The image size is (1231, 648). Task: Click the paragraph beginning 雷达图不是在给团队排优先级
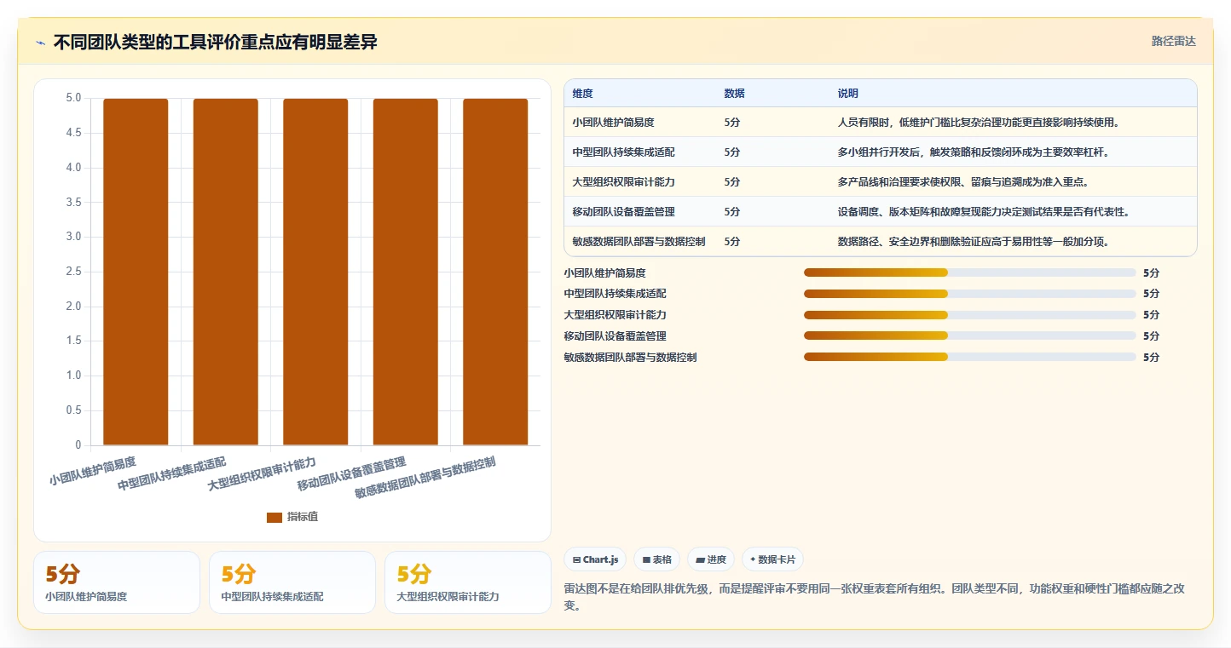click(874, 595)
